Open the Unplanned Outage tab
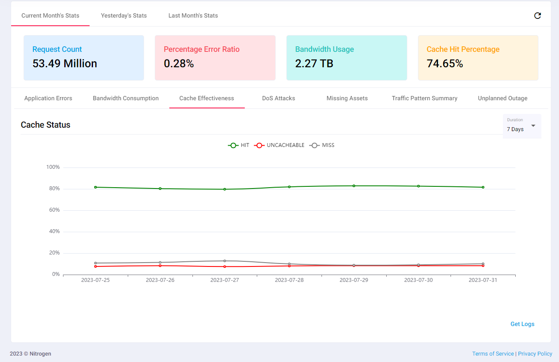Image resolution: width=559 pixels, height=362 pixels. (x=502, y=98)
